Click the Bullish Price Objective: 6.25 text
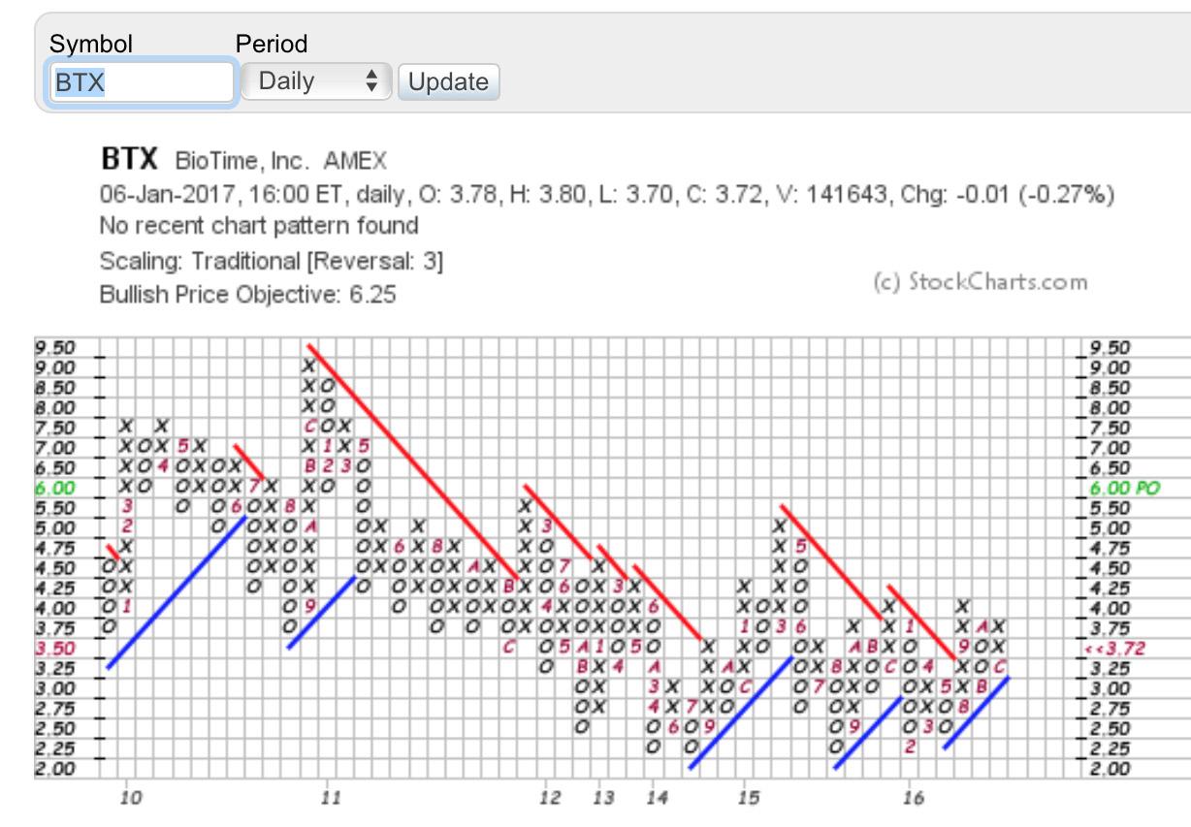Viewport: 1191px width, 827px height. (248, 295)
